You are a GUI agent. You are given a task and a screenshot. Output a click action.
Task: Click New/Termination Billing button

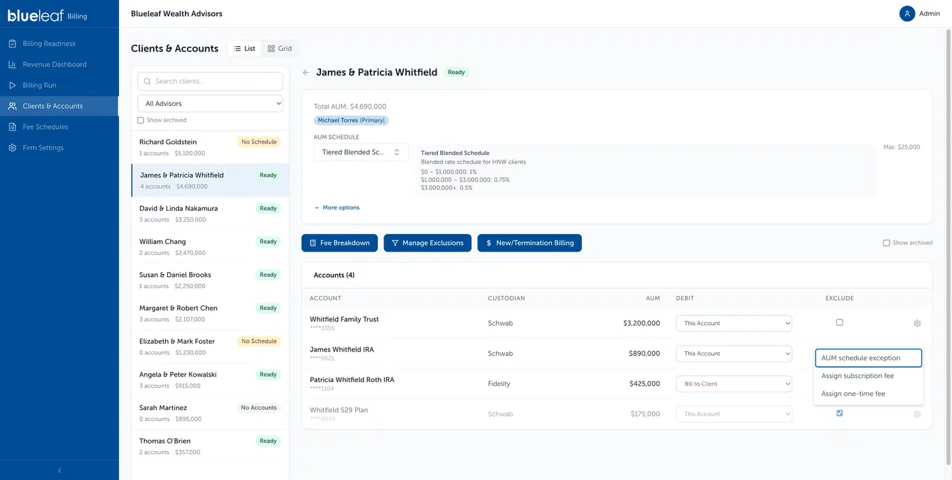530,243
